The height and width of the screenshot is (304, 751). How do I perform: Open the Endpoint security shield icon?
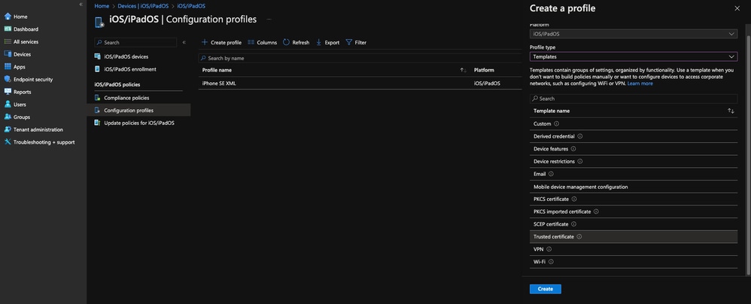[8, 80]
